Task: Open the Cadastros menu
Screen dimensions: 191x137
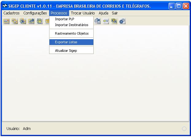Action: click(11, 13)
